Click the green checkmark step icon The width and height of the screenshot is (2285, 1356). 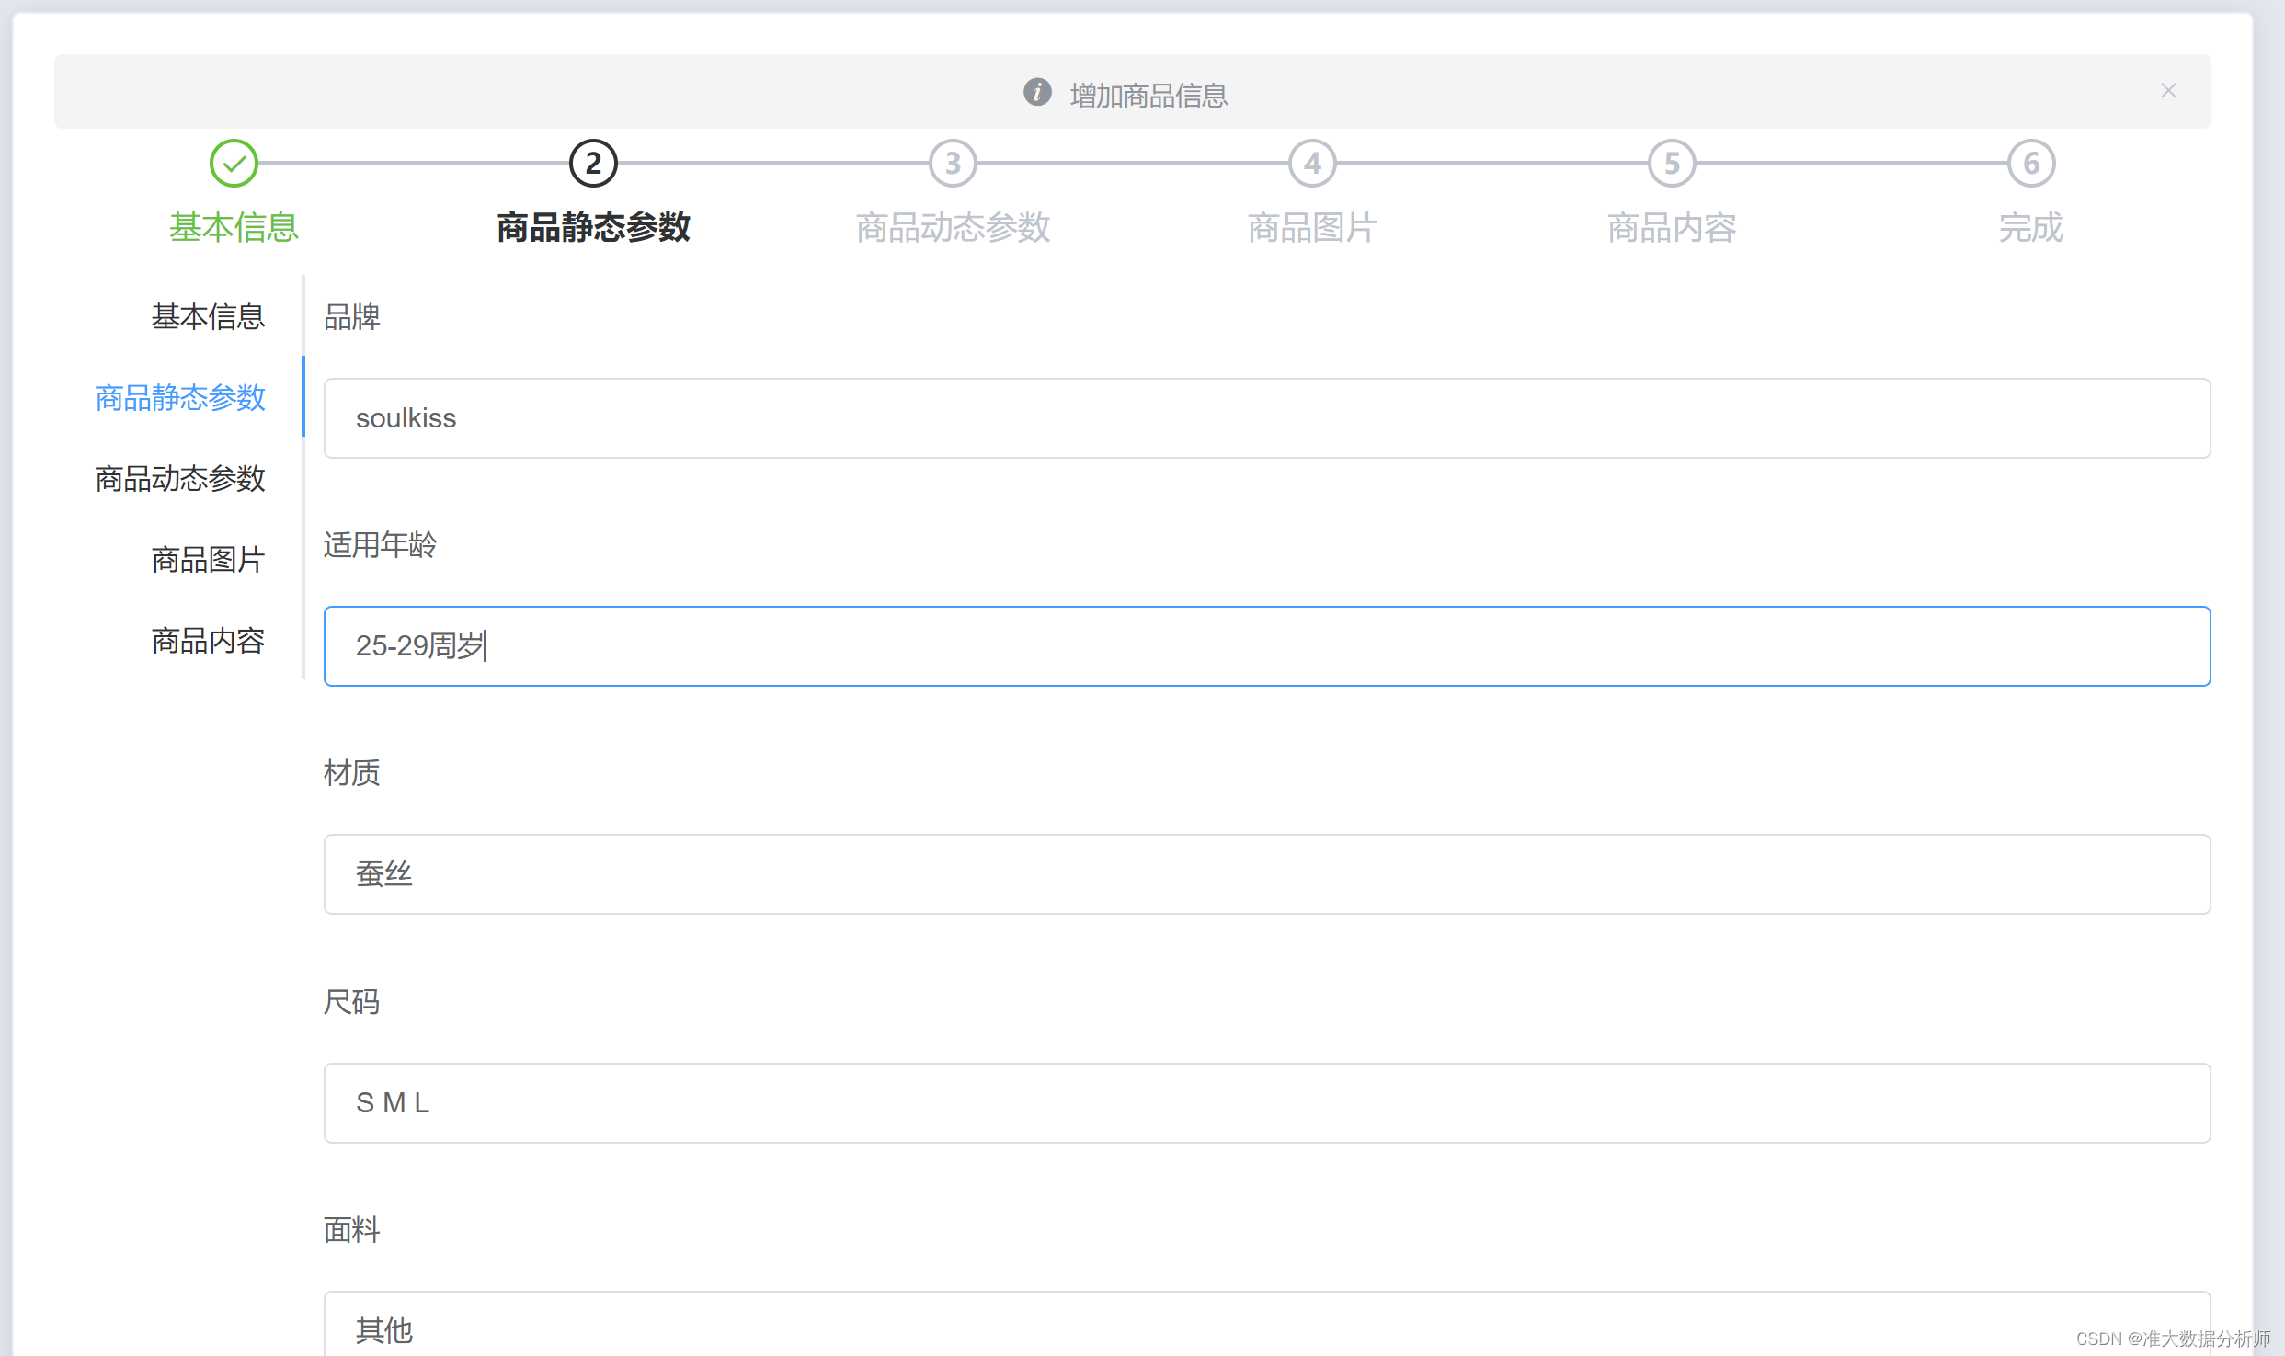click(x=234, y=164)
